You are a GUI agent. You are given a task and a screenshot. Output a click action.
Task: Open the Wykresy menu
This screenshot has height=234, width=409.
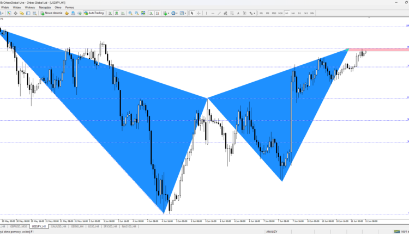tap(30, 8)
